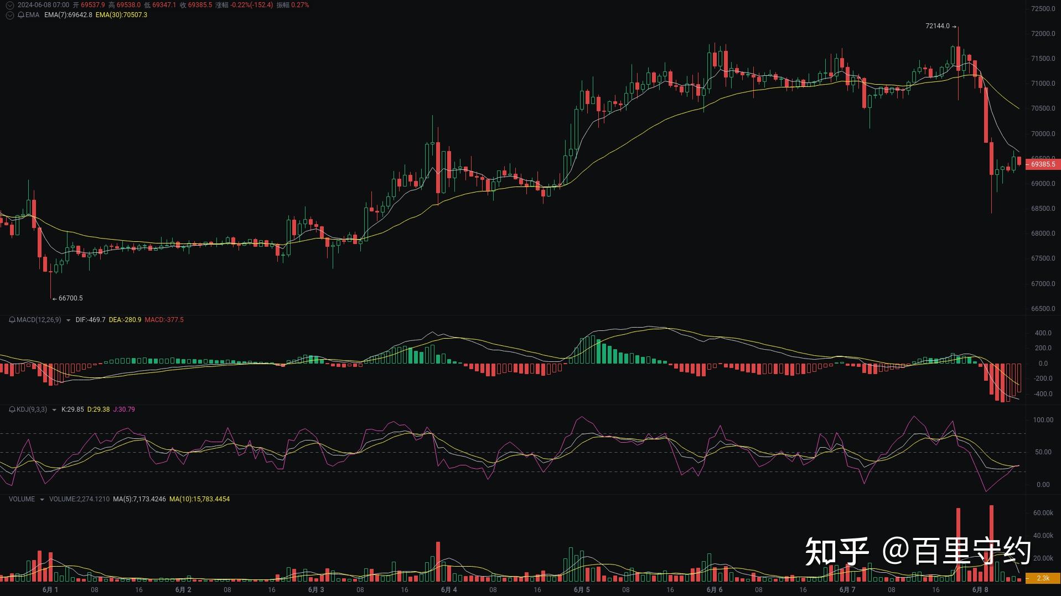Click the KDJ alert bell icon
1061x596 pixels.
[x=12, y=410]
